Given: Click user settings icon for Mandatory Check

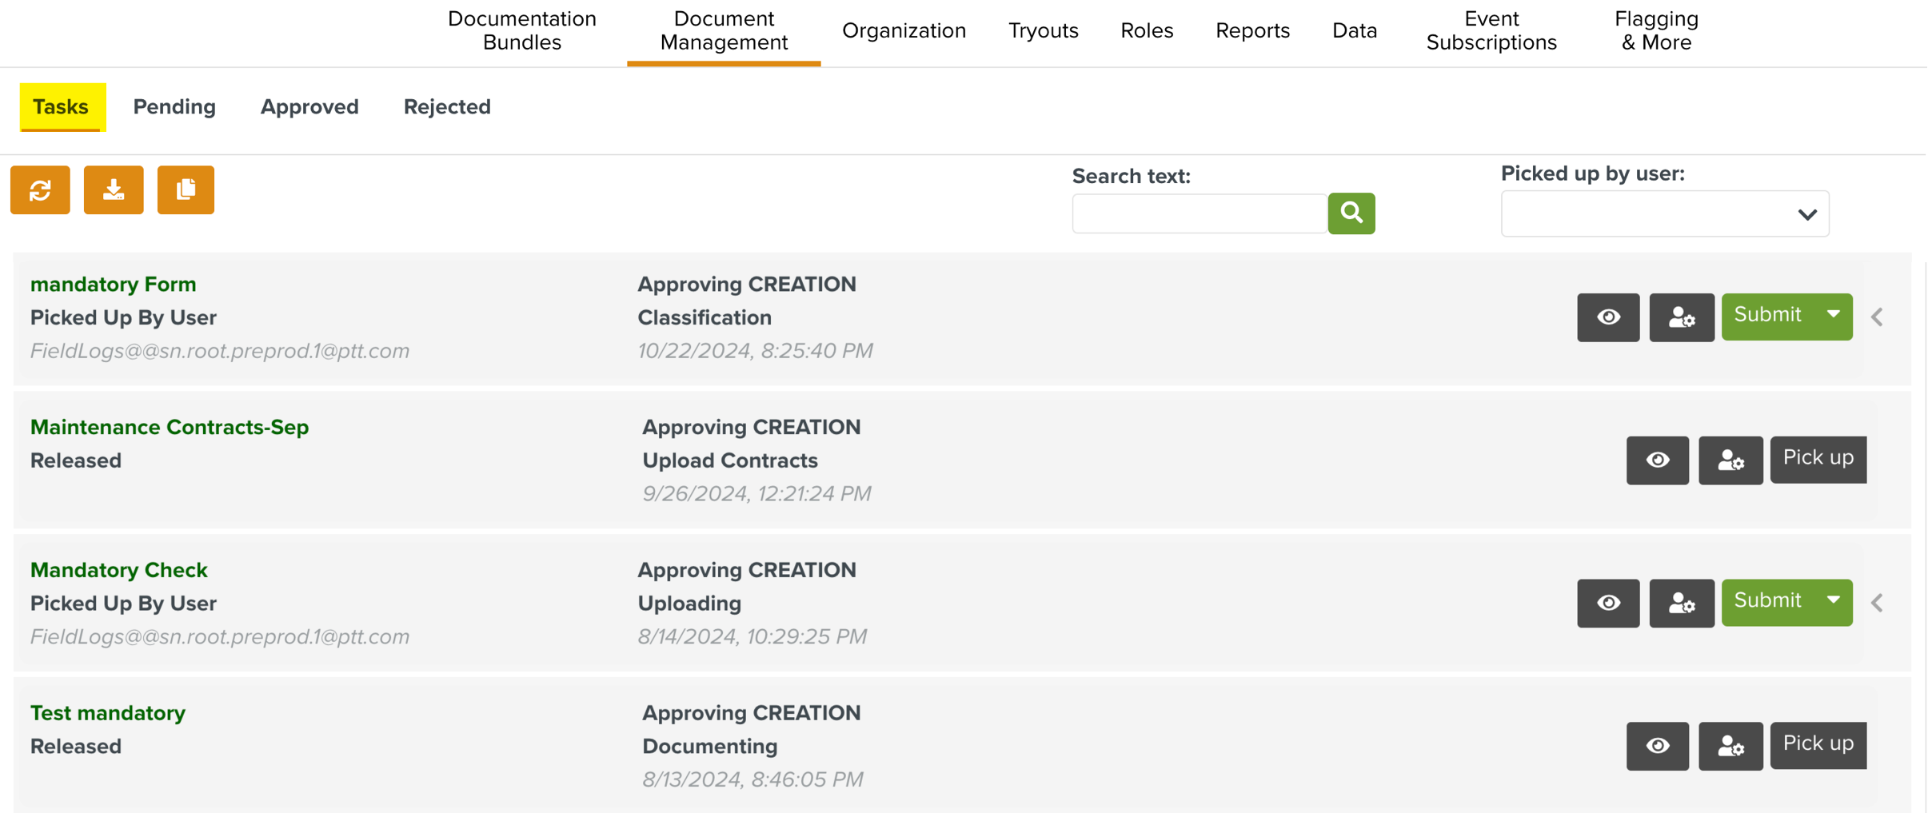Looking at the screenshot, I should pyautogui.click(x=1681, y=603).
